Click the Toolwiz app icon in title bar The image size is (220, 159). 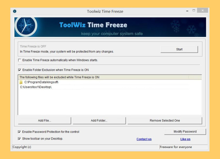(x=15, y=11)
